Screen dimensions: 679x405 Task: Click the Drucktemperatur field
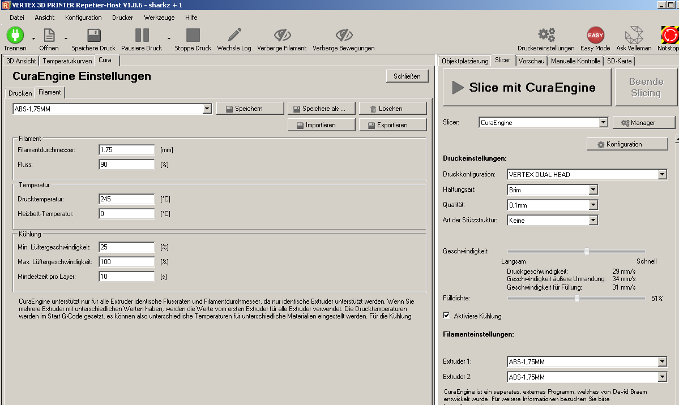click(x=126, y=199)
